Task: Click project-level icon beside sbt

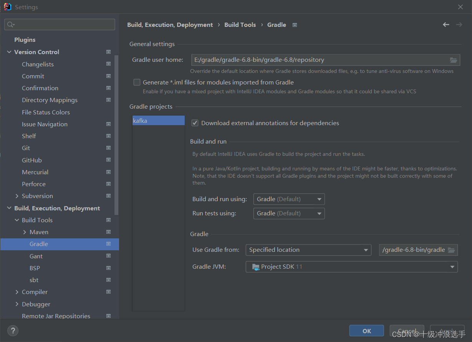Action: click(x=109, y=280)
